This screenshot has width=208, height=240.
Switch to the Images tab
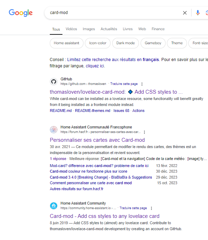89,29
